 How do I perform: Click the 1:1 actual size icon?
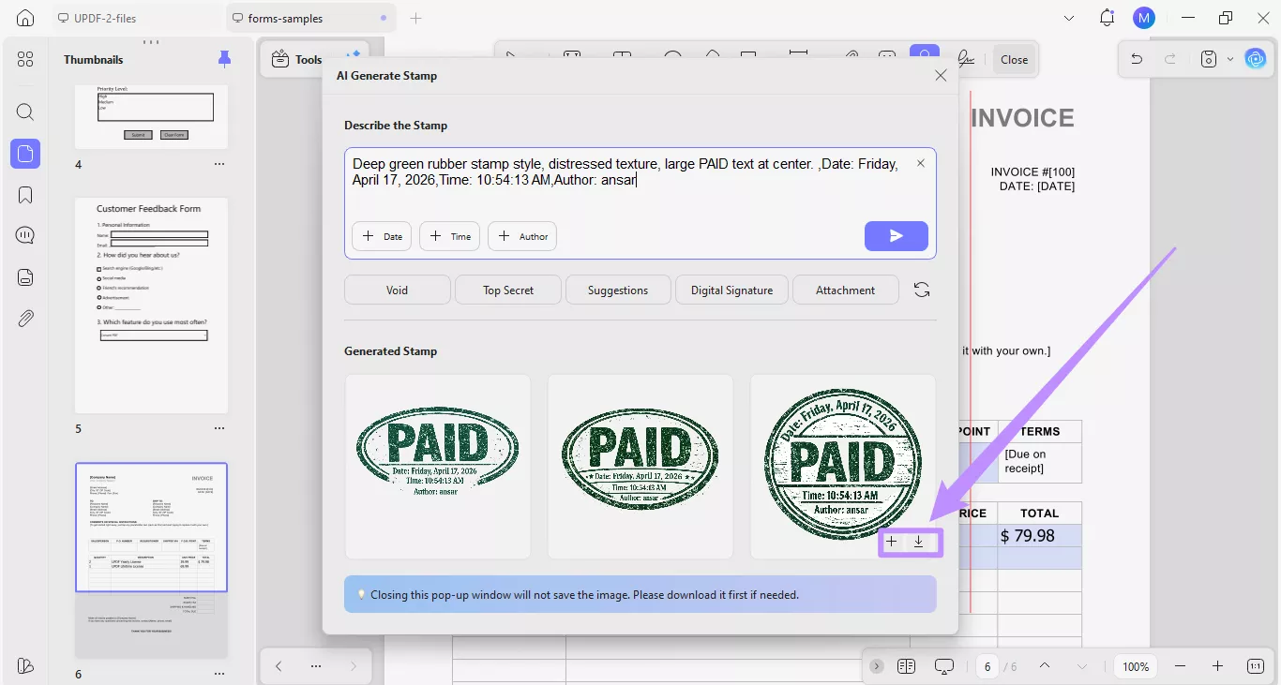pyautogui.click(x=1255, y=666)
